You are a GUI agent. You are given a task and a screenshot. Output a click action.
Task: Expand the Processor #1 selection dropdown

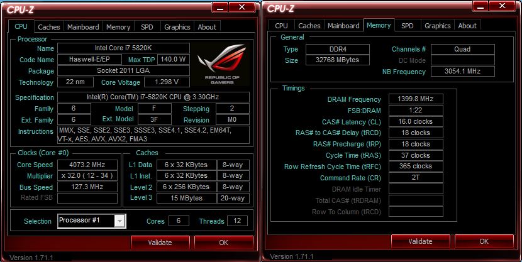[x=120, y=221]
